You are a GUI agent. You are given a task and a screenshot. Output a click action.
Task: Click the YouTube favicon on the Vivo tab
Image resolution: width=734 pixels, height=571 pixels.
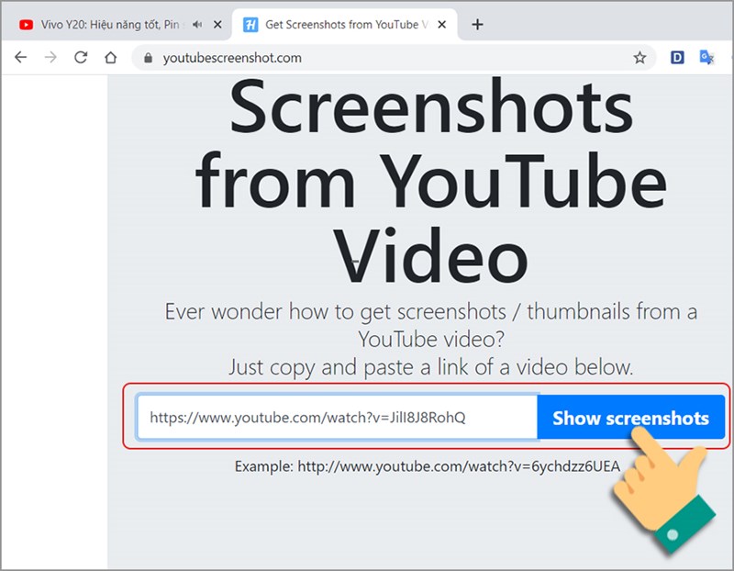point(27,25)
